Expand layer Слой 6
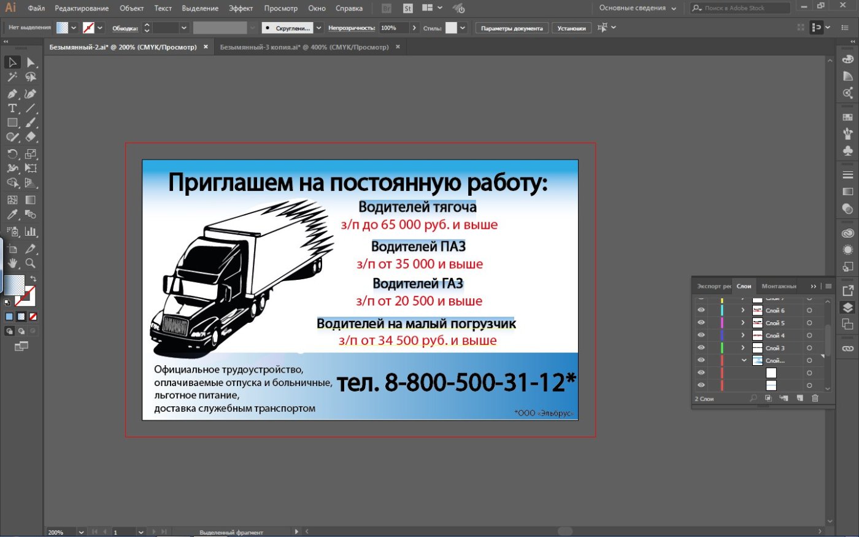This screenshot has height=537, width=859. (743, 311)
